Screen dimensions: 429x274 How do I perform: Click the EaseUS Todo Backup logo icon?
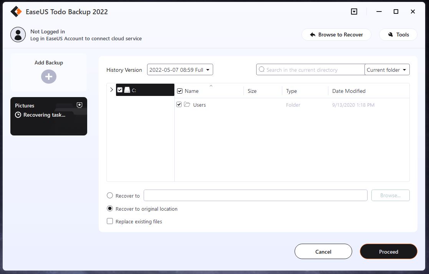click(x=16, y=12)
